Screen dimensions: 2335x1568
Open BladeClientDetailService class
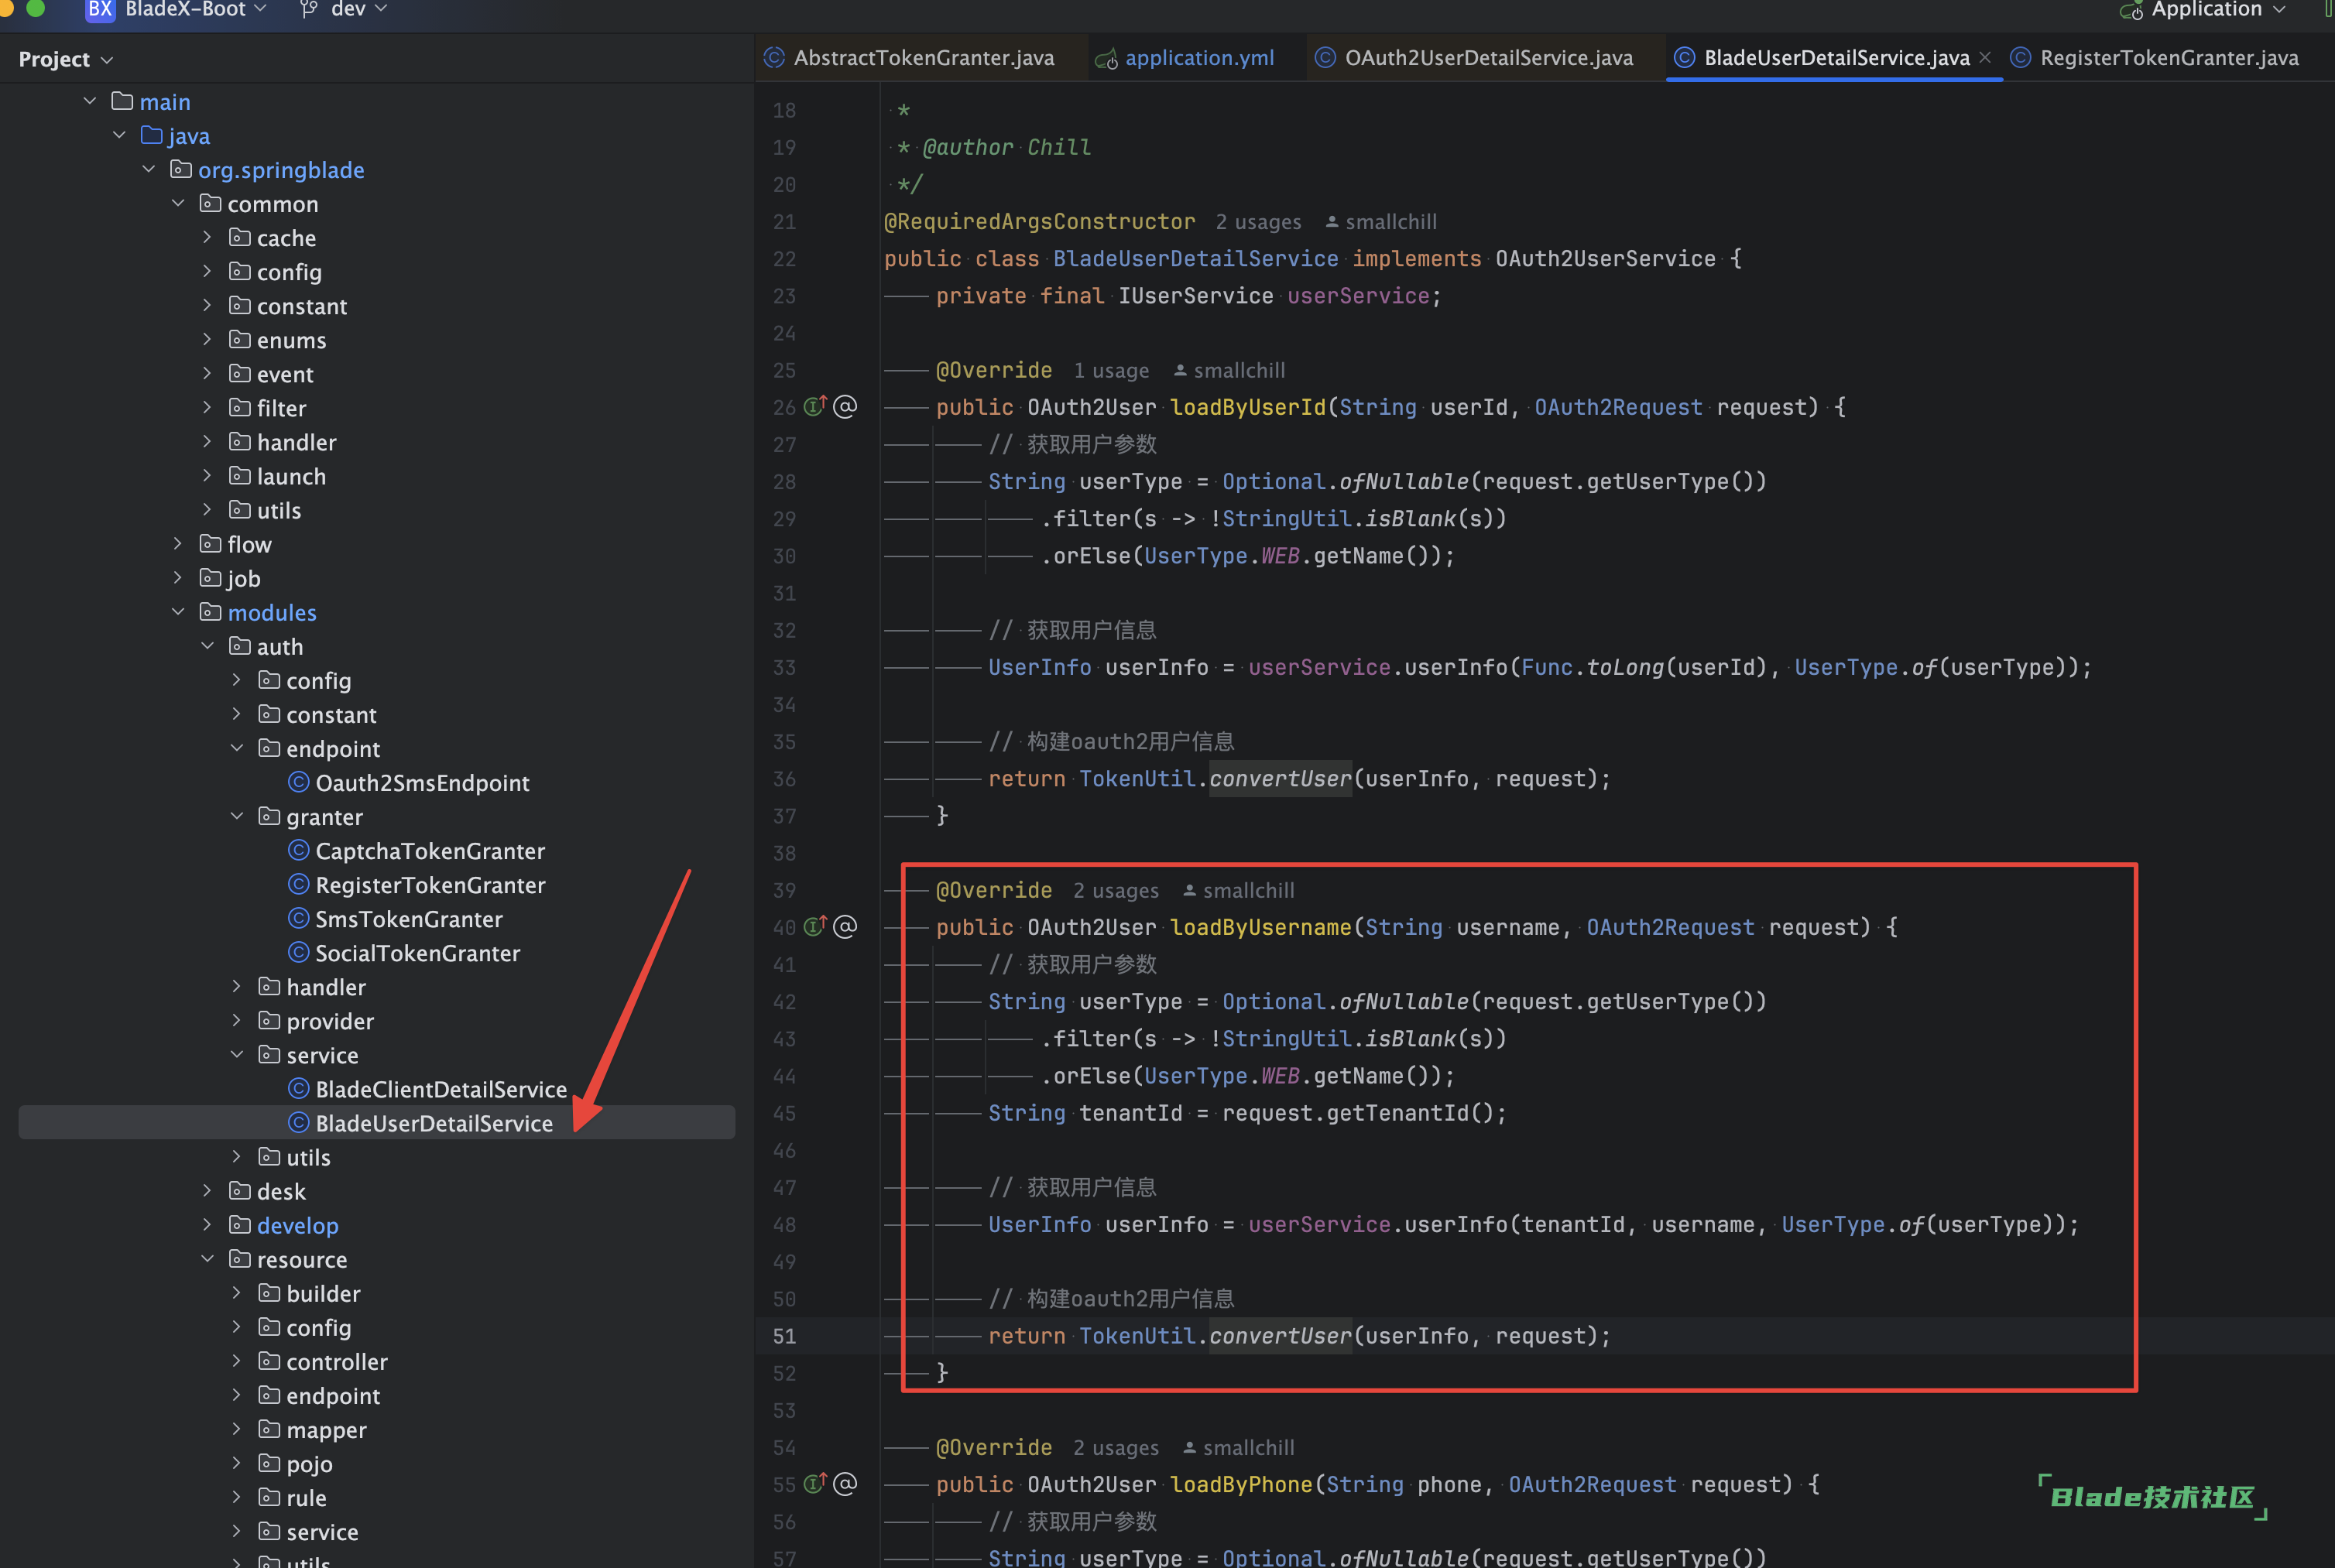427,1089
